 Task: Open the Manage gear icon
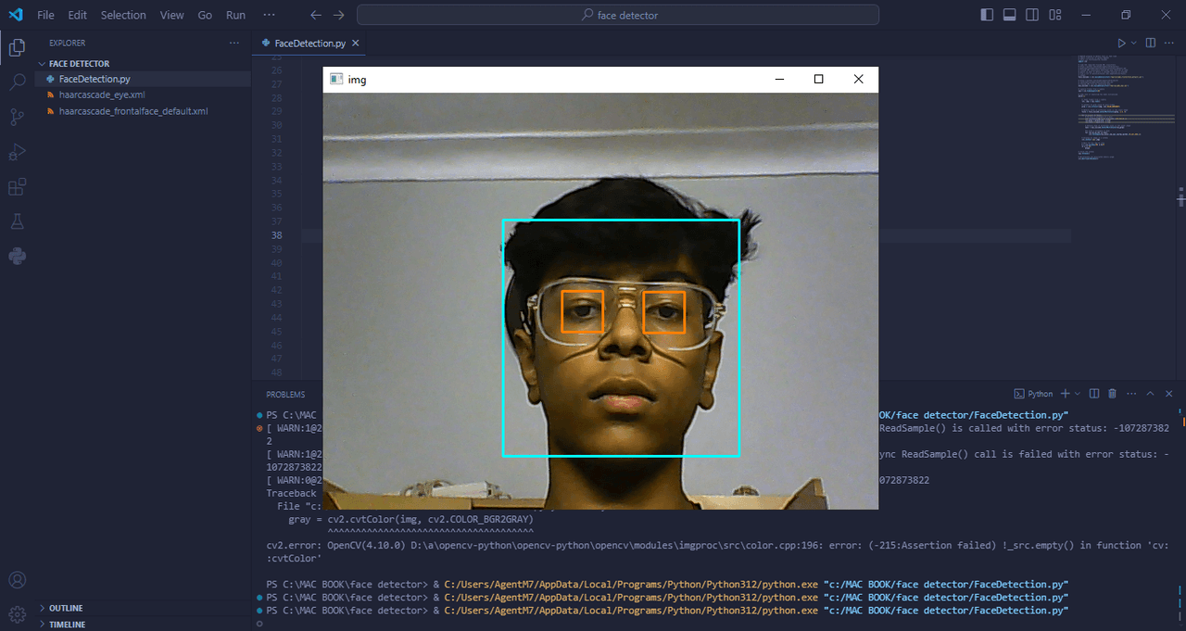tap(17, 614)
